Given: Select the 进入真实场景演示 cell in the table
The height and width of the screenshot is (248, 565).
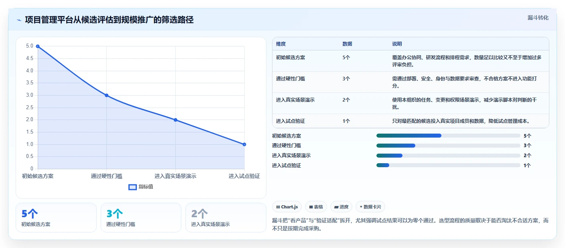Looking at the screenshot, I should (295, 100).
